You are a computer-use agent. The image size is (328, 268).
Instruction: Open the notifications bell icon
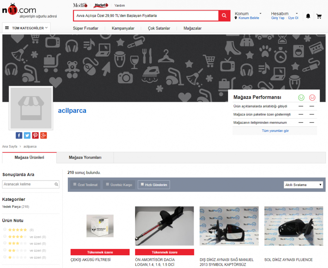pyautogui.click(x=308, y=16)
